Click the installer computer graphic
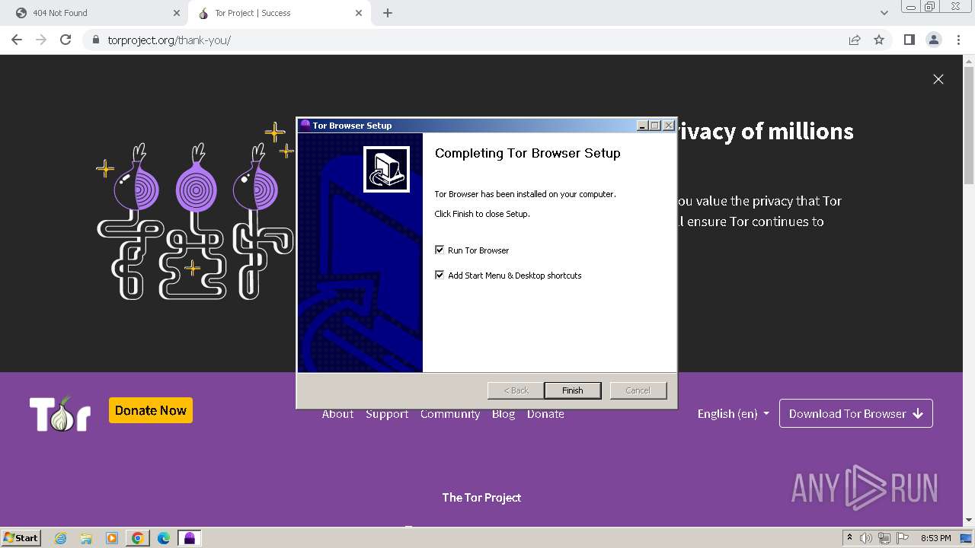975x548 pixels. (386, 169)
